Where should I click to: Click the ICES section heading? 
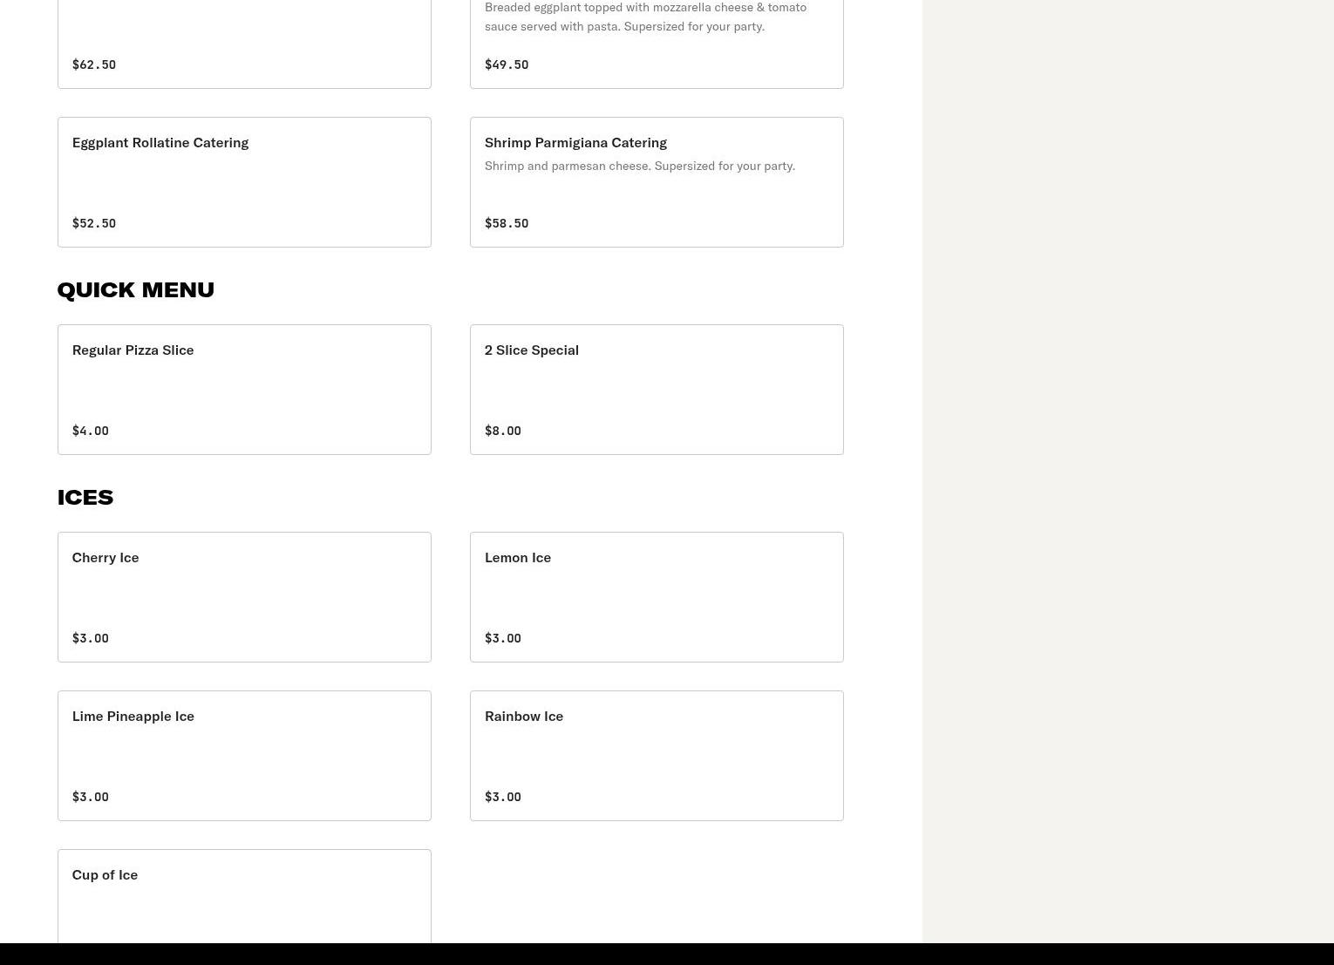point(85,497)
